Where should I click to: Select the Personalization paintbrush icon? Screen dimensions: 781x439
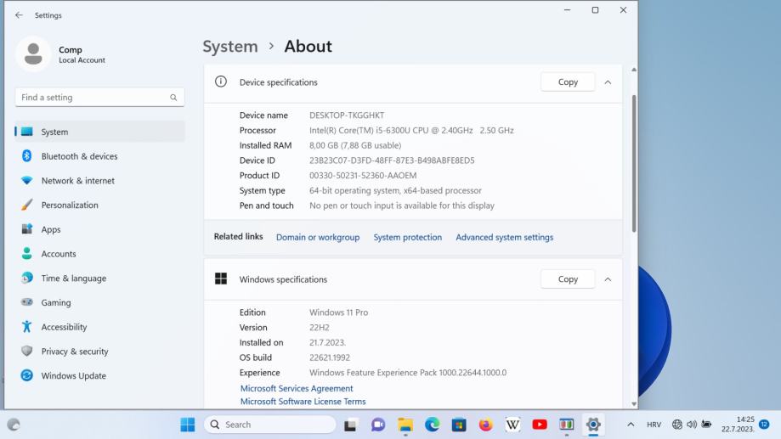coord(27,205)
